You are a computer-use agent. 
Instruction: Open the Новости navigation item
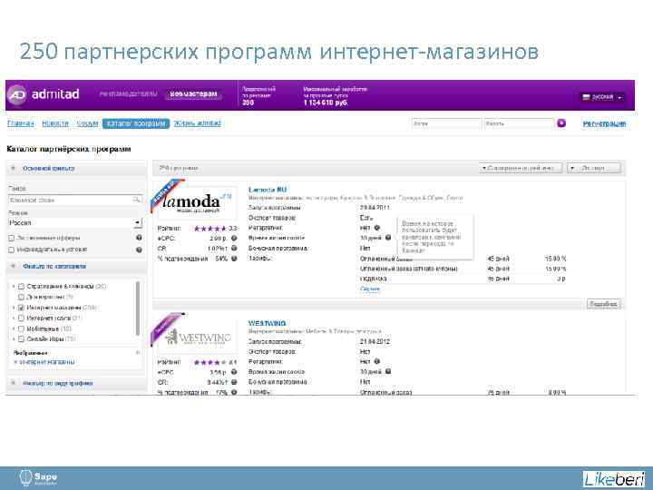click(x=55, y=123)
